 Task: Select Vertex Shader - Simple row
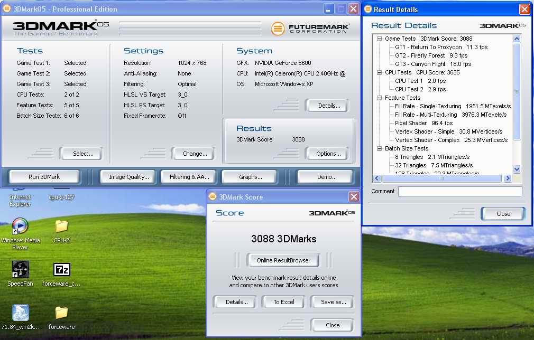448,131
